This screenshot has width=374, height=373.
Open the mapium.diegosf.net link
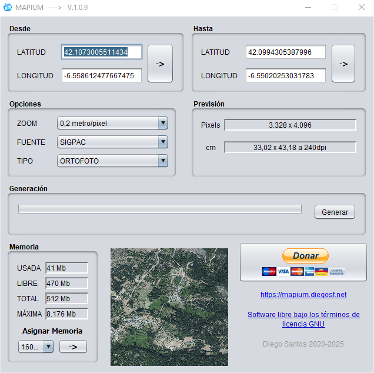tap(303, 294)
